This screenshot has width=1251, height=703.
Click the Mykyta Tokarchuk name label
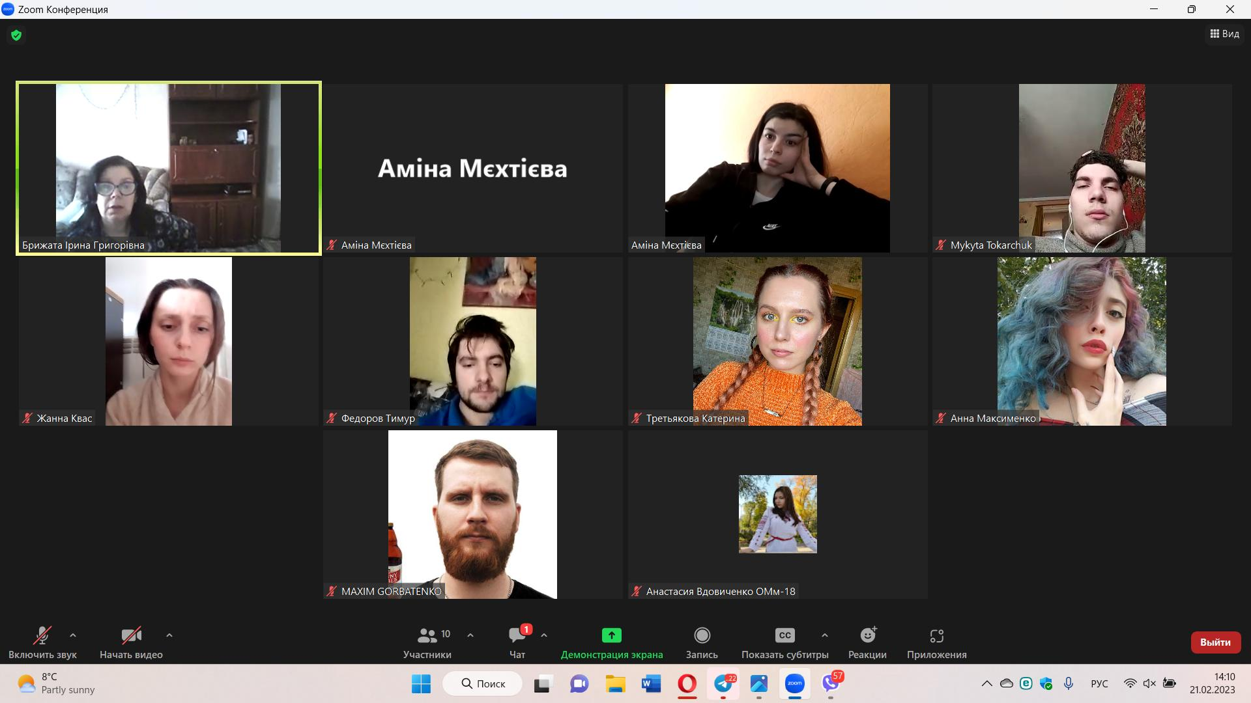point(991,245)
